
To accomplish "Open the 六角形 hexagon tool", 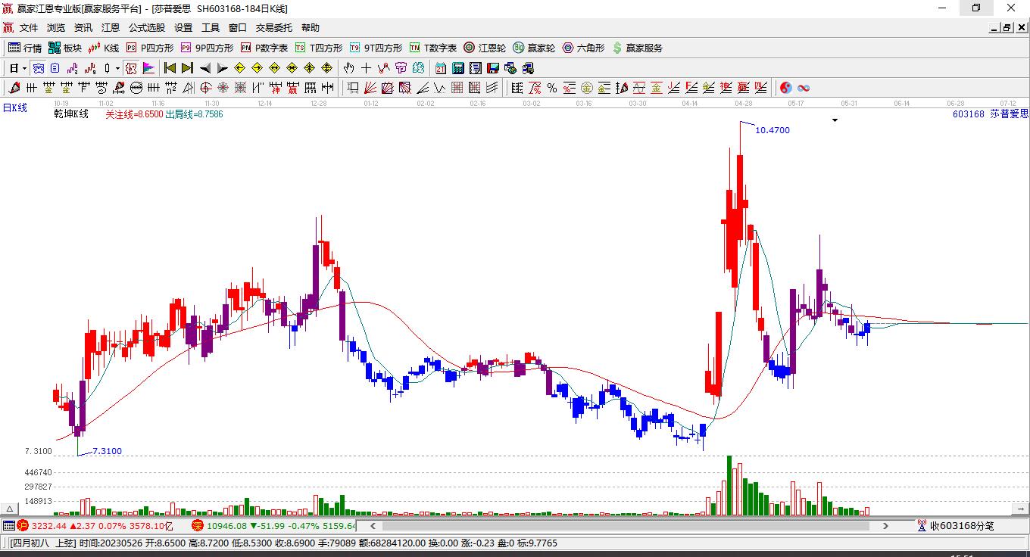I will coord(583,48).
